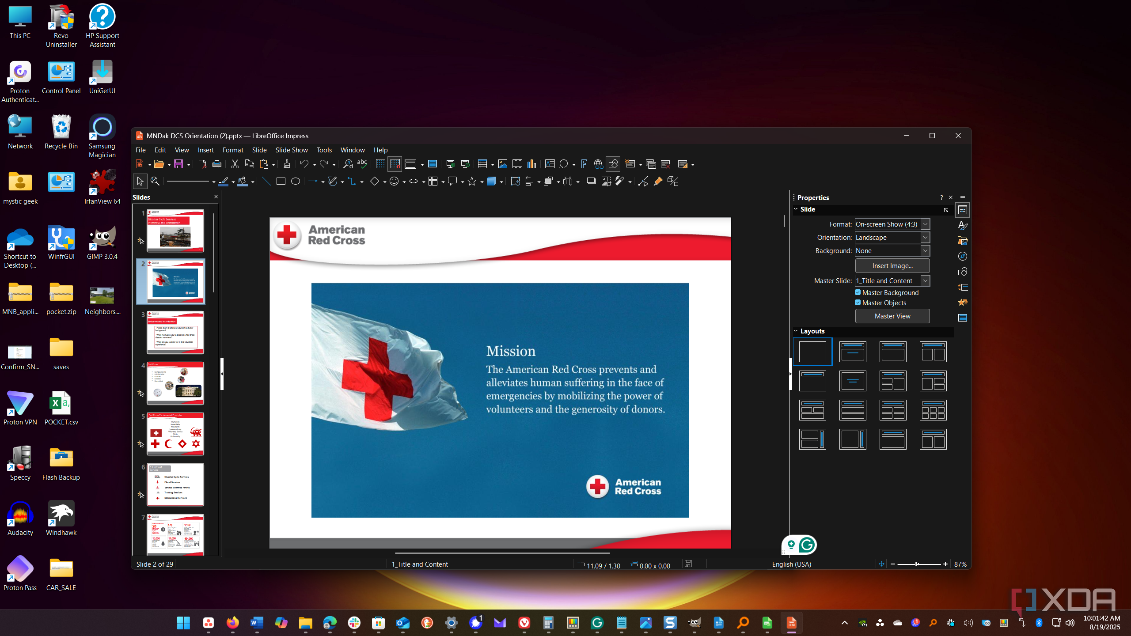Click the Master View button
The image size is (1131, 636).
coord(892,316)
